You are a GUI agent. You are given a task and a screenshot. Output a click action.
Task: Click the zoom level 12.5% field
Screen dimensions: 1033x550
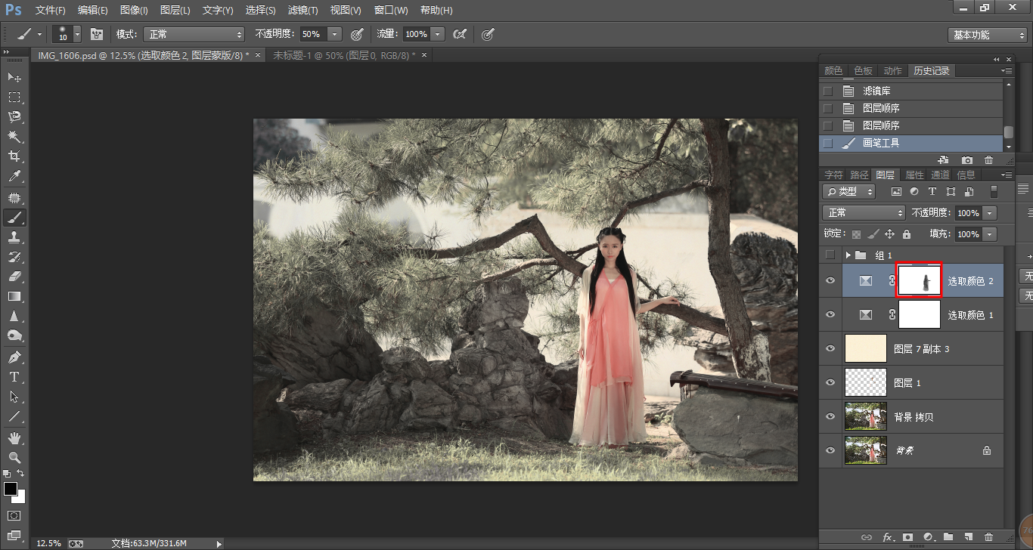point(49,543)
